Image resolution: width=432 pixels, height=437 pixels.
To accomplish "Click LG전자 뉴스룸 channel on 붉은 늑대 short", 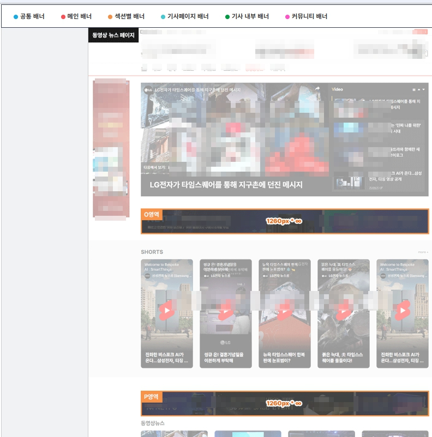I will click(x=335, y=276).
